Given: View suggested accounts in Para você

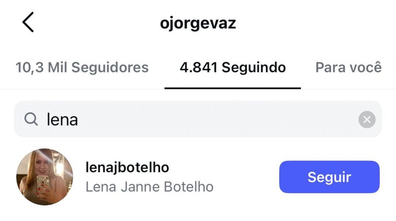Looking at the screenshot, I should pos(348,67).
